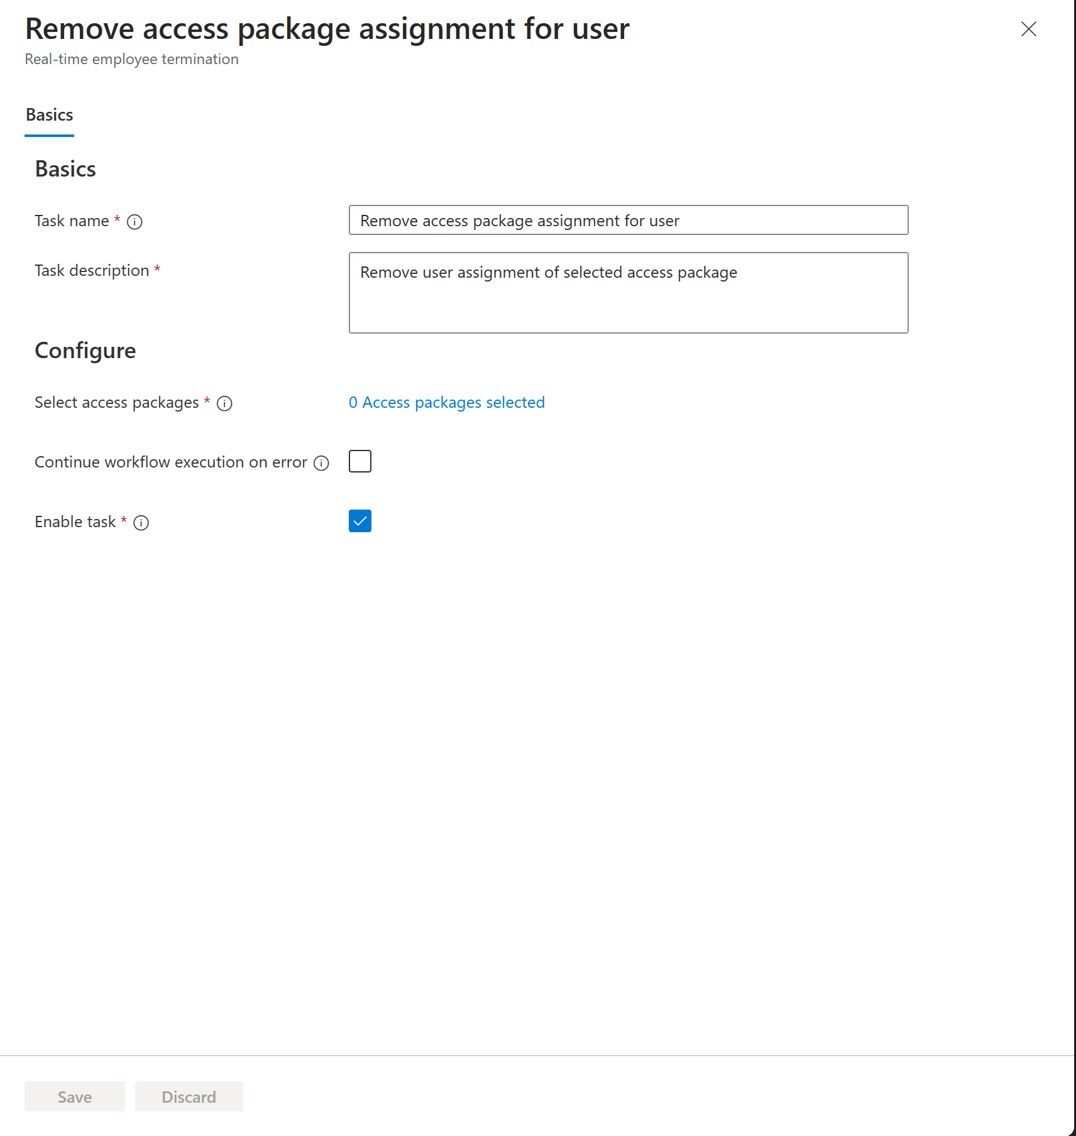Close the task configuration panel
The width and height of the screenshot is (1076, 1136).
[1029, 29]
